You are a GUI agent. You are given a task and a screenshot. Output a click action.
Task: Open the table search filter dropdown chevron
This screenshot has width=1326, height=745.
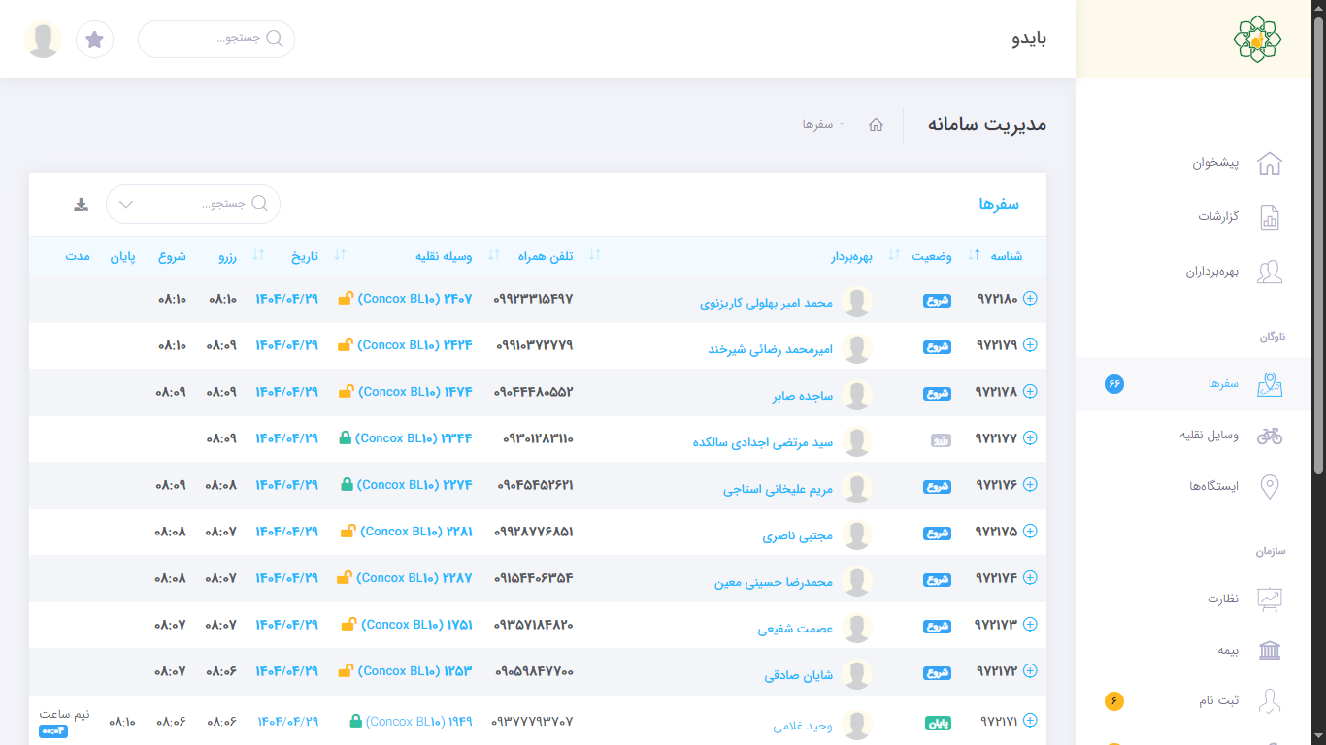coord(126,205)
